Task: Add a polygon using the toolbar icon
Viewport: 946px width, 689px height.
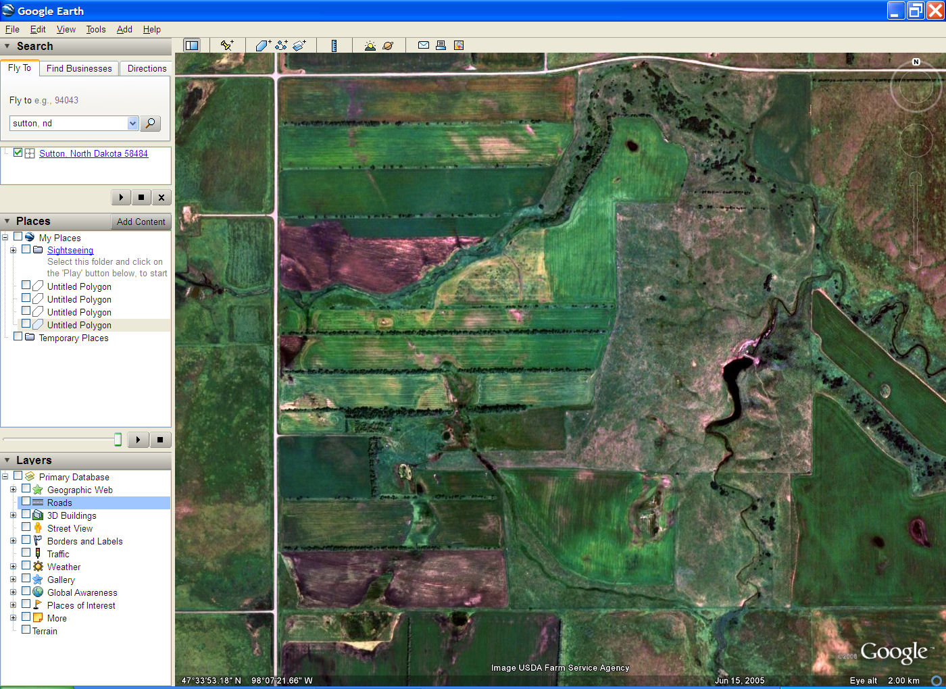Action: click(263, 45)
